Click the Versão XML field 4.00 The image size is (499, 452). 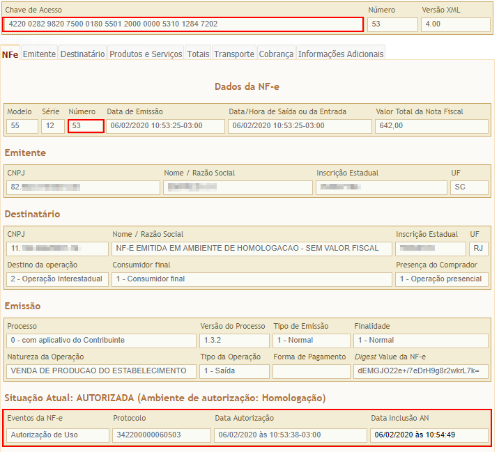(x=455, y=24)
